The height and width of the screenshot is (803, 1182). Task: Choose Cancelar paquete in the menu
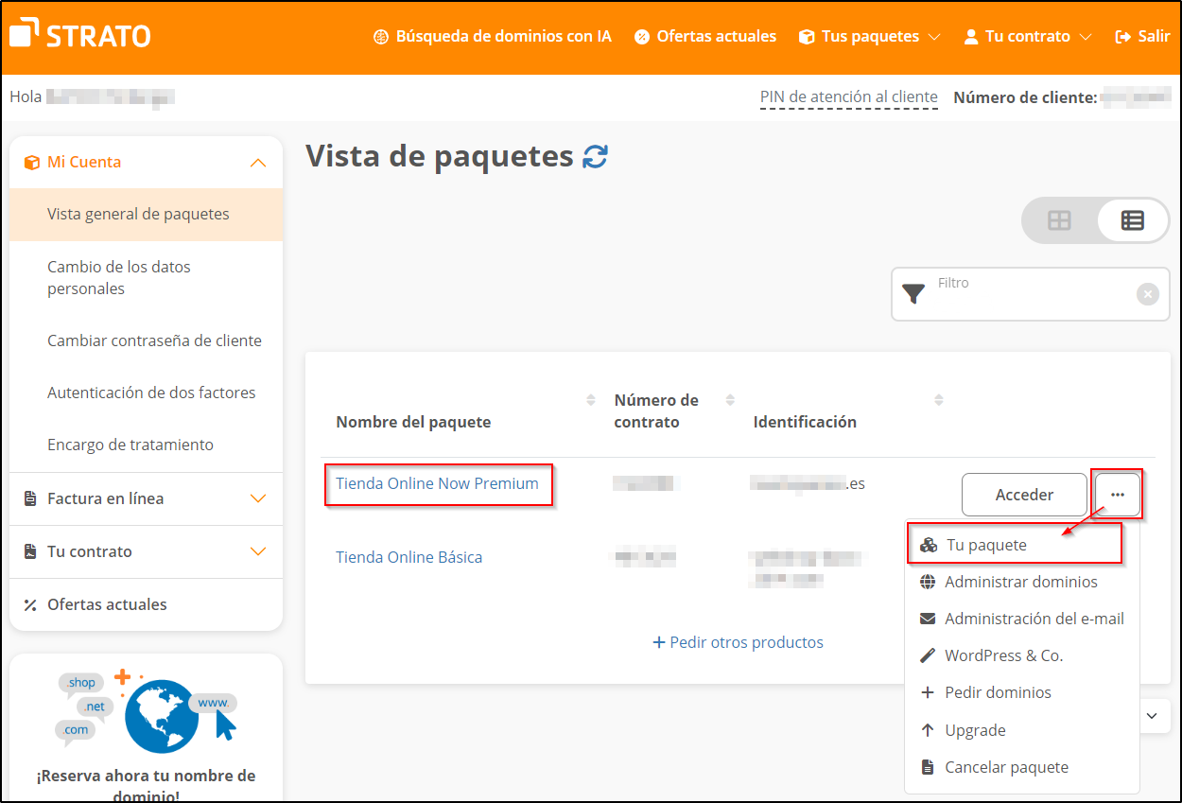[1007, 766]
